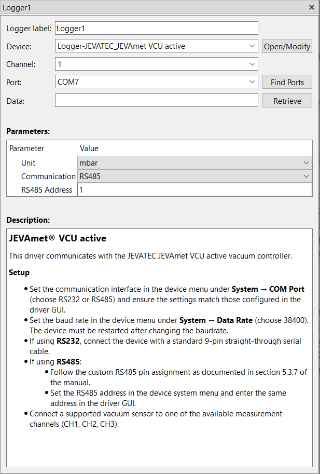Click the Parameters: section heading
320x474 pixels.
(28, 131)
